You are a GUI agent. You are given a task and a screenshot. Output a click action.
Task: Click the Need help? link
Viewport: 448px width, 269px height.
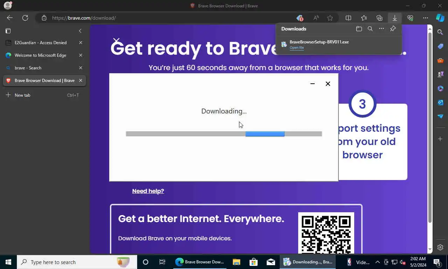point(148,191)
